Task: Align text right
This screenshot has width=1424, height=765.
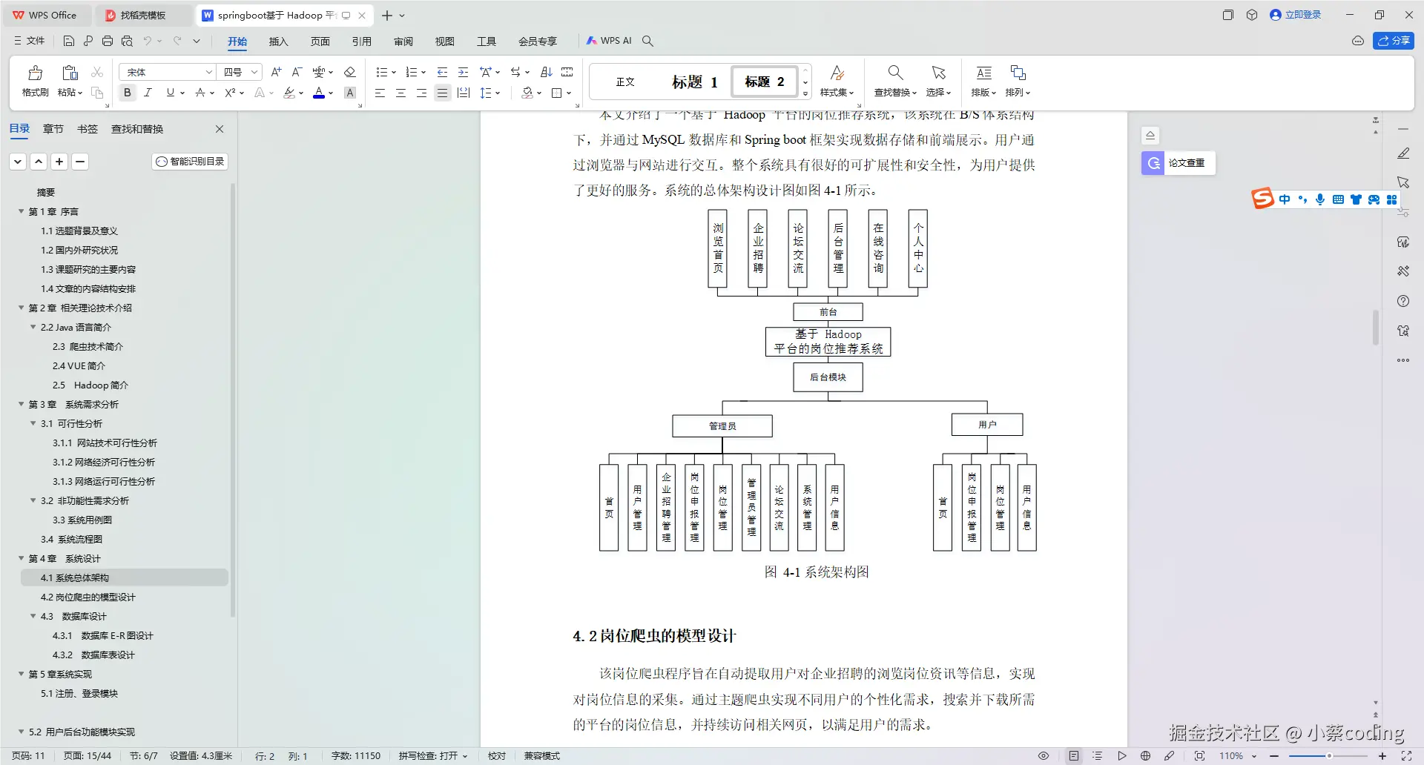Action: pos(421,93)
